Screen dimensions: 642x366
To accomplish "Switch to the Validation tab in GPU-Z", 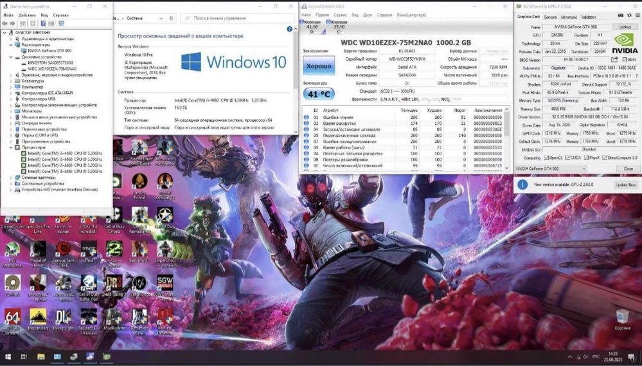I will tap(589, 17).
